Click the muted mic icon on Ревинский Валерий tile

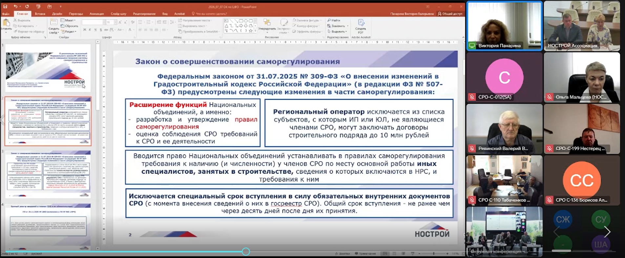pyautogui.click(x=472, y=149)
